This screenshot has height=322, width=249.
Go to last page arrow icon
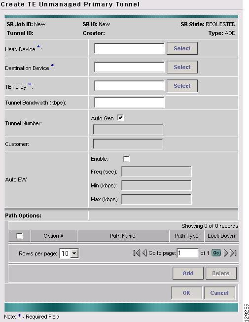233,253
